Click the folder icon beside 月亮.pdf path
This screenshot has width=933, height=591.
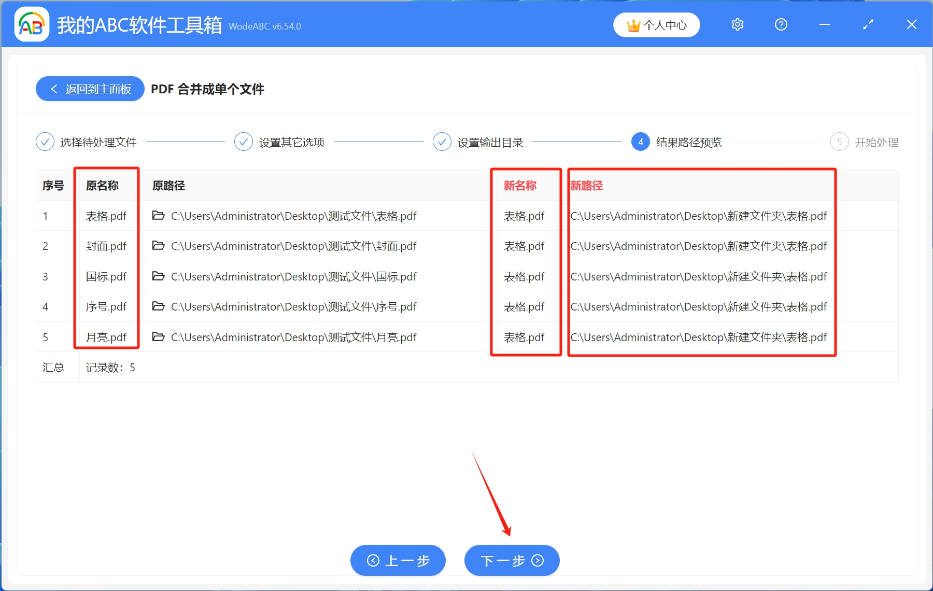(159, 337)
